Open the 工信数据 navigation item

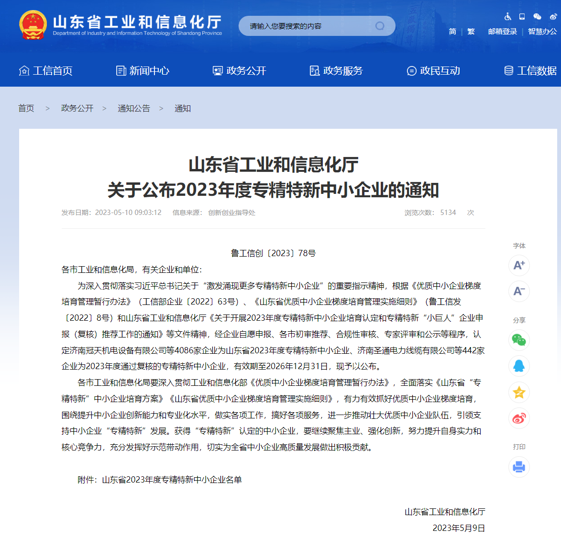(530, 70)
